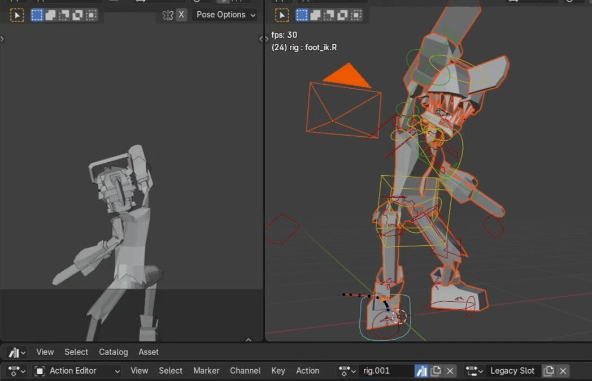Viewport: 592px width, 381px height.
Task: Enable Set selection mode in right viewport
Action: pos(302,15)
